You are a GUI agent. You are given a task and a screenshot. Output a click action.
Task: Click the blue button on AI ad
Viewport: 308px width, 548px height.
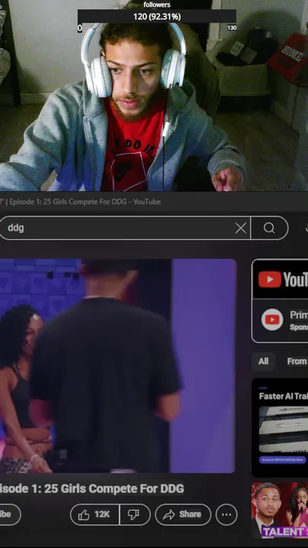[283, 460]
